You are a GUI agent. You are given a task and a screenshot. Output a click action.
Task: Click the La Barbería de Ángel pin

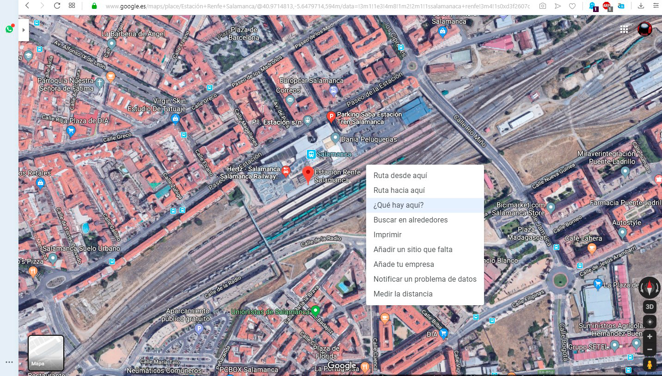click(111, 44)
